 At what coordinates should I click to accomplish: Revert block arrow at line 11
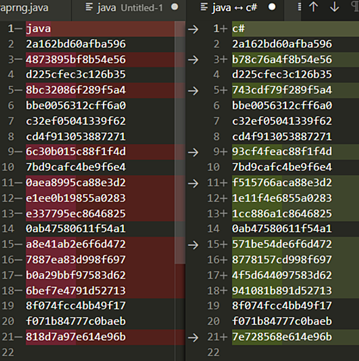(x=193, y=183)
